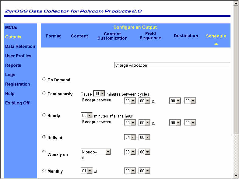Go to Data Retention page
239x179 pixels.
pyautogui.click(x=20, y=47)
